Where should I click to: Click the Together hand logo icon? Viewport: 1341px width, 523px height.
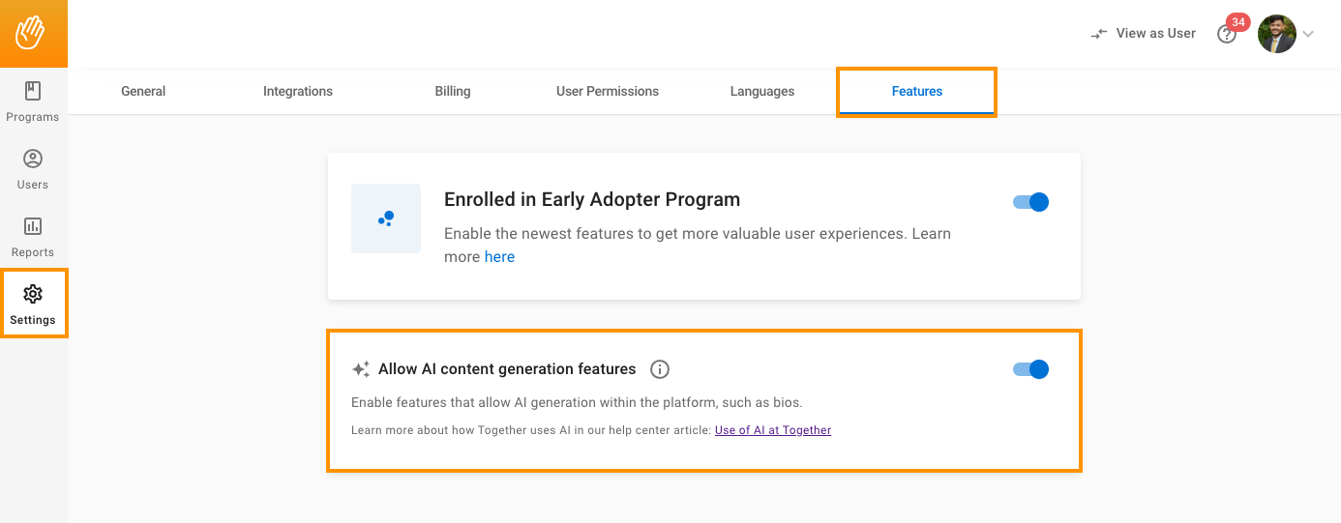33,33
